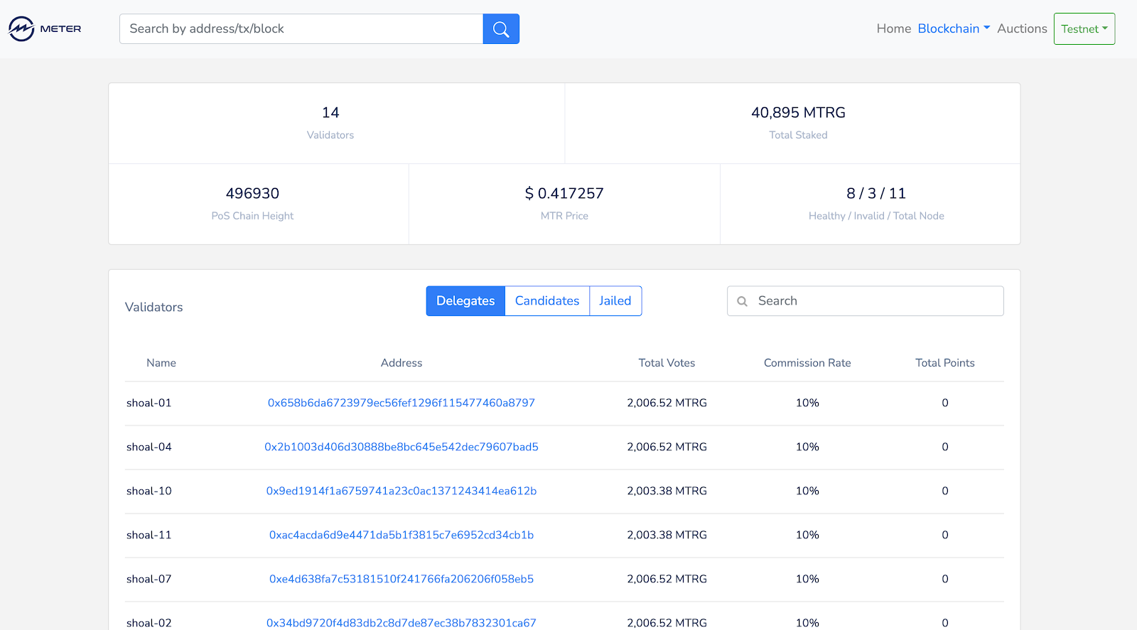Click the Meter logo icon
The height and width of the screenshot is (630, 1137).
[x=21, y=29]
